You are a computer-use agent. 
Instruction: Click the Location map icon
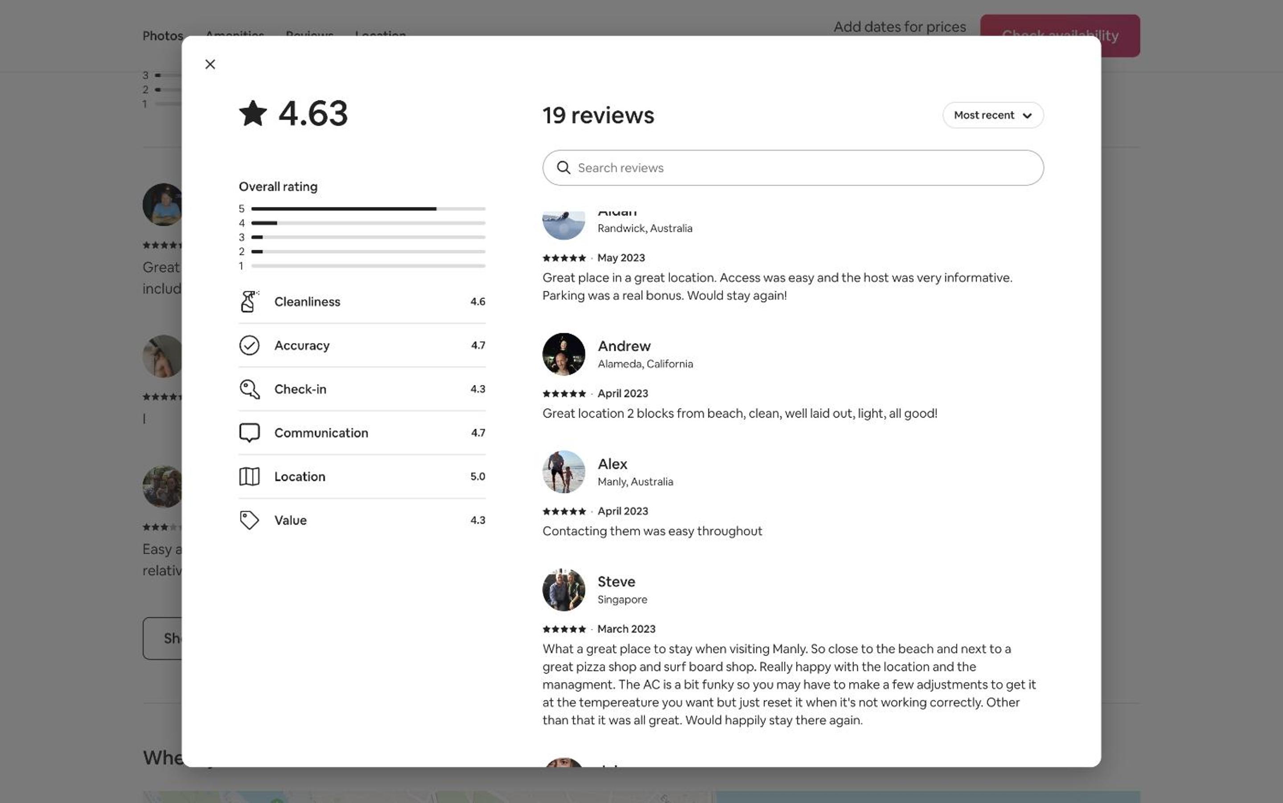249,476
